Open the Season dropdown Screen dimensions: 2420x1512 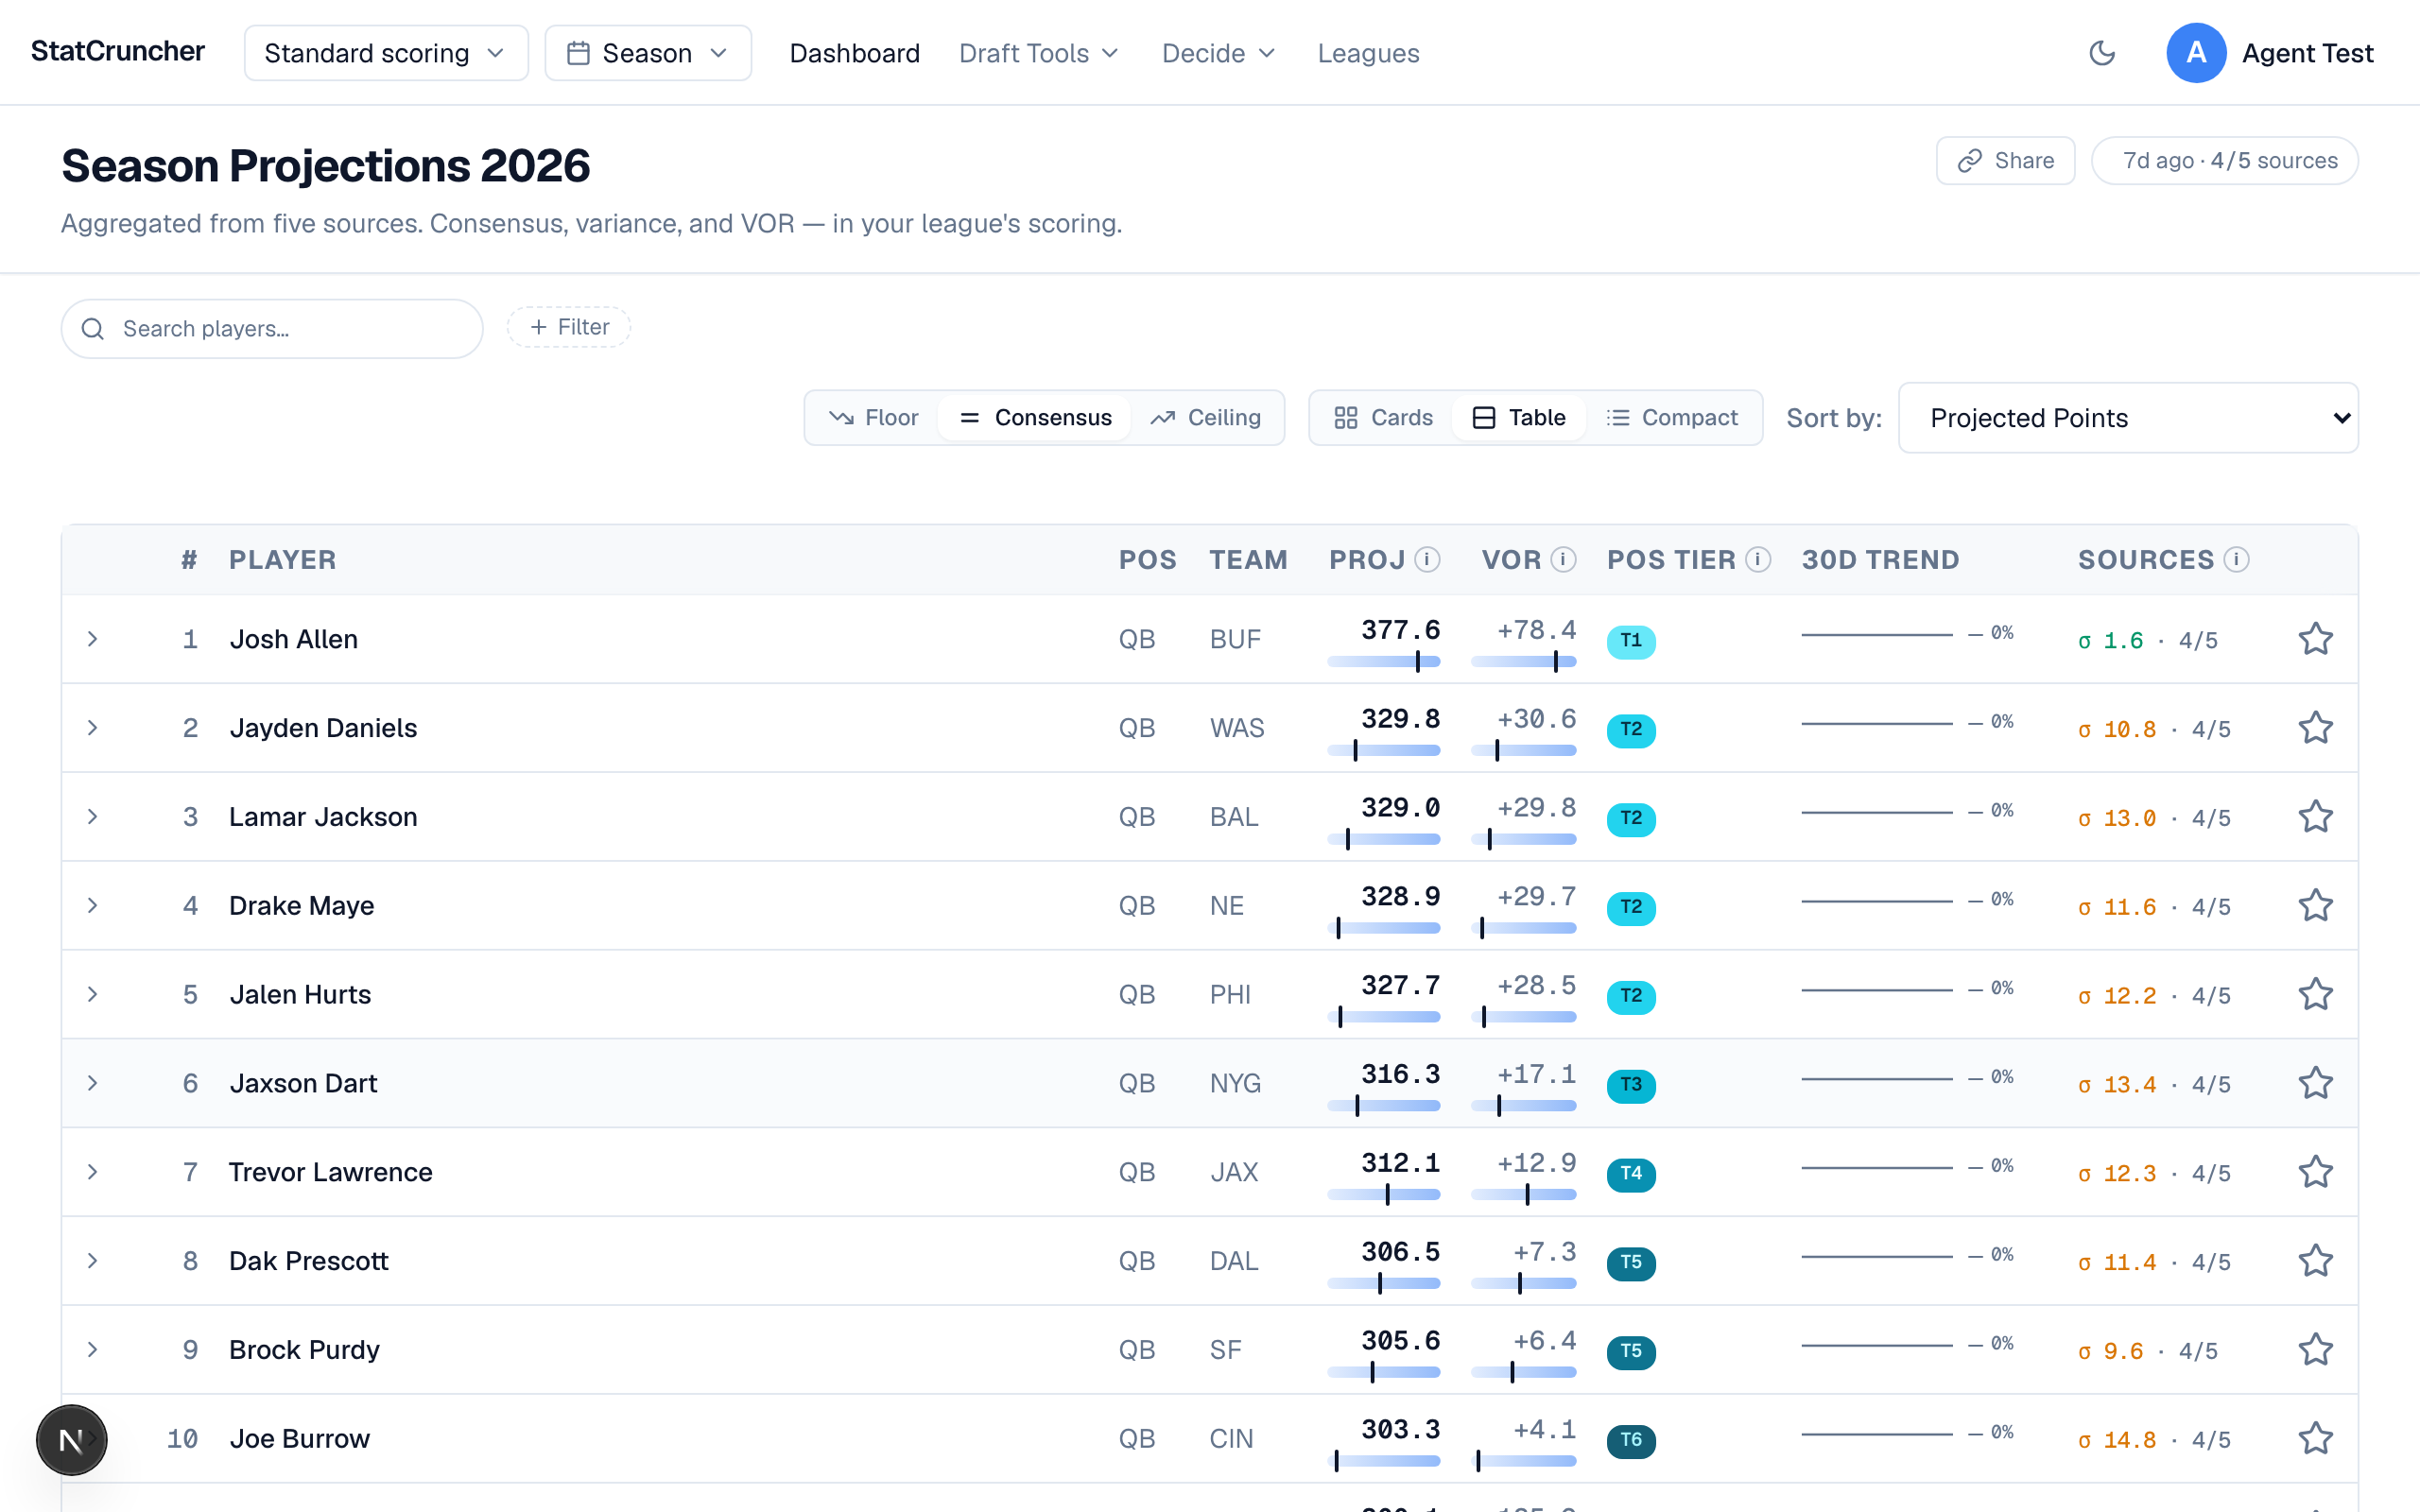coord(648,53)
